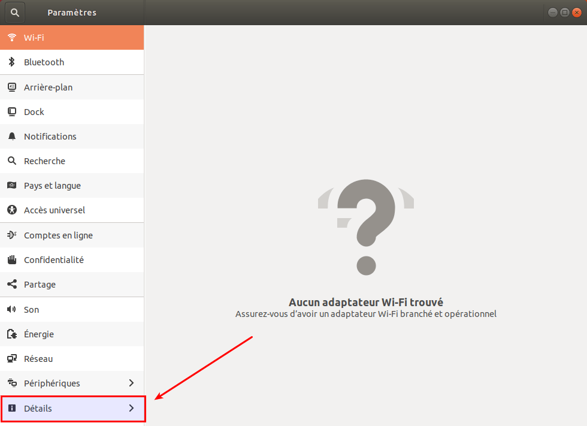Click the Accès universel accessibility icon
Screen dimensions: 587x426
click(11, 210)
